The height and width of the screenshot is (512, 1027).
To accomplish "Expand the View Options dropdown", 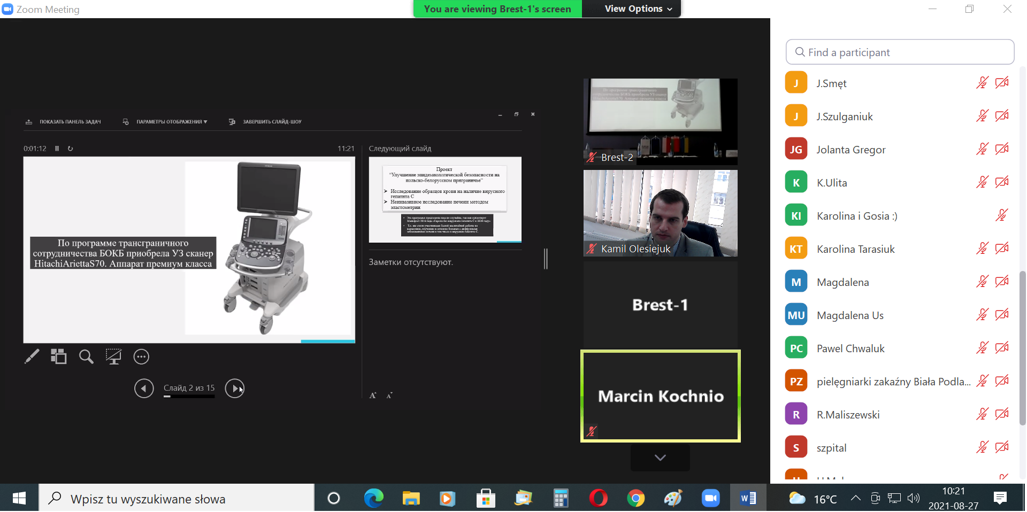I will click(x=638, y=9).
